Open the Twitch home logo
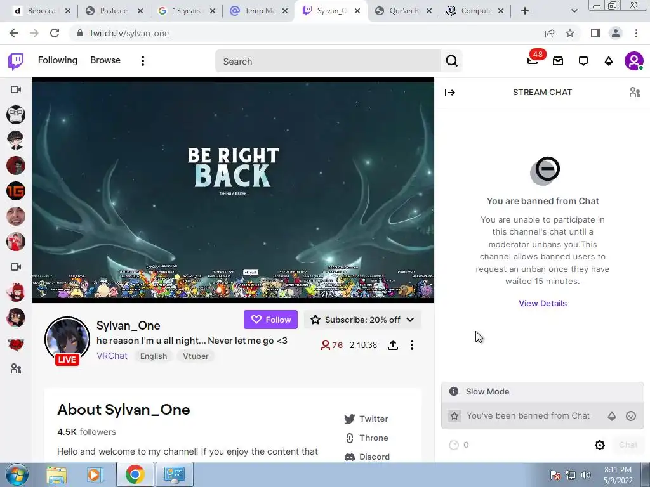 click(x=16, y=62)
